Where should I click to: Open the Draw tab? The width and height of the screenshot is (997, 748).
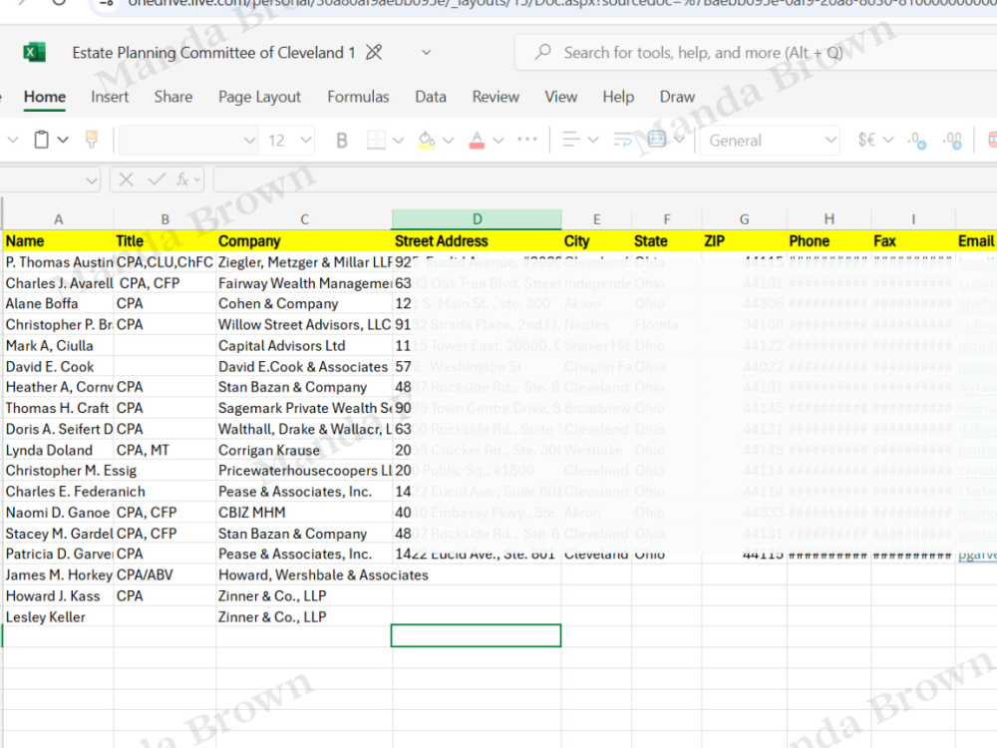(x=677, y=97)
